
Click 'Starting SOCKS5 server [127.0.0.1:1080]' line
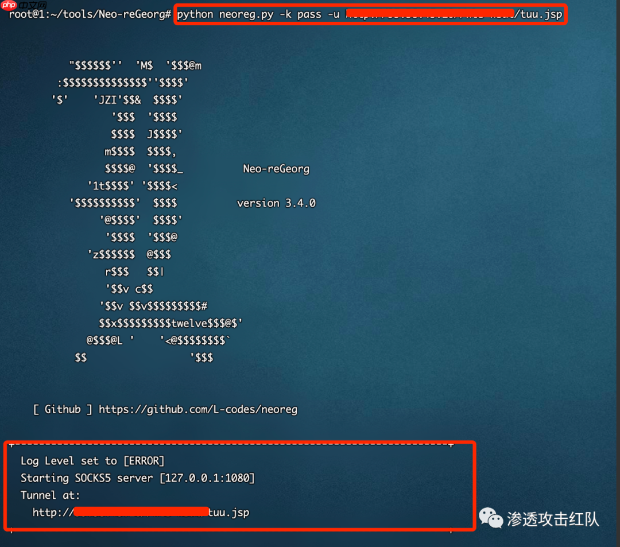click(138, 478)
